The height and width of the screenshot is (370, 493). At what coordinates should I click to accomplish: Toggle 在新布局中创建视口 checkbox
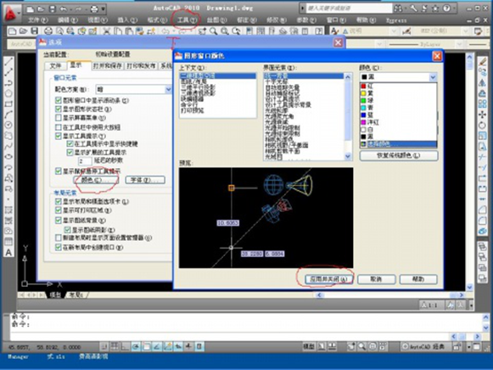point(58,248)
